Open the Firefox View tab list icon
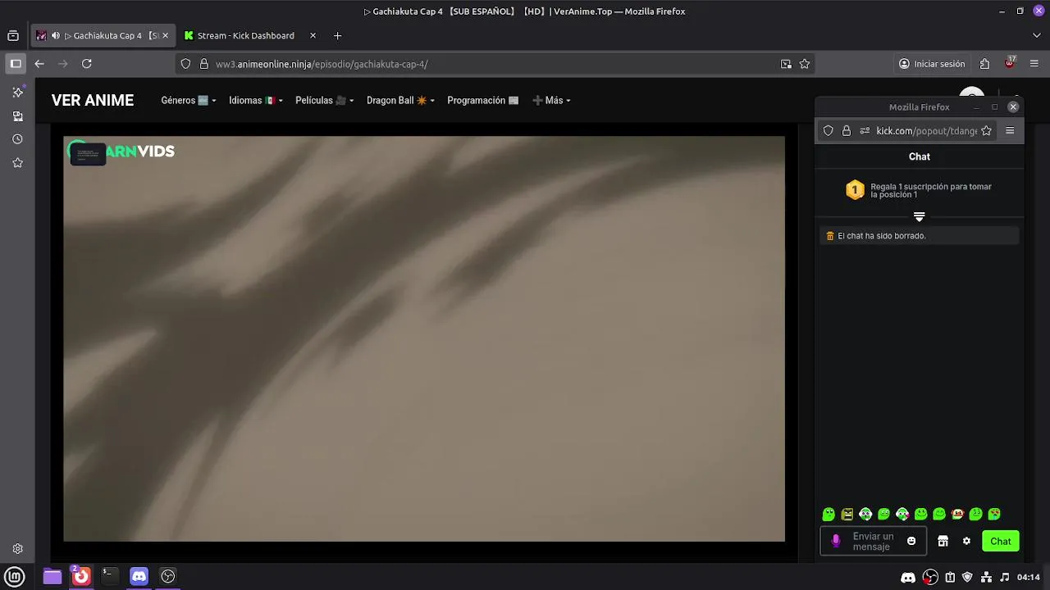The image size is (1050, 590). pos(13,35)
